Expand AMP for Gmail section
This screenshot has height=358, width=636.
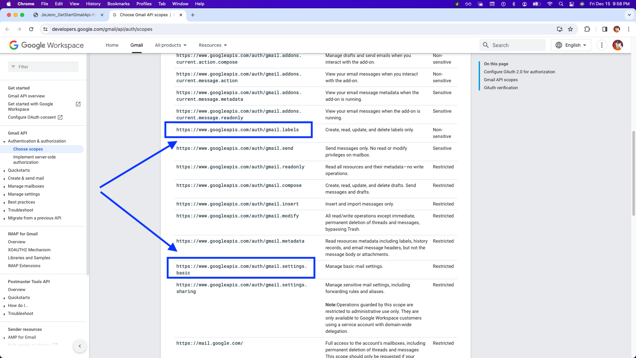(x=4, y=338)
